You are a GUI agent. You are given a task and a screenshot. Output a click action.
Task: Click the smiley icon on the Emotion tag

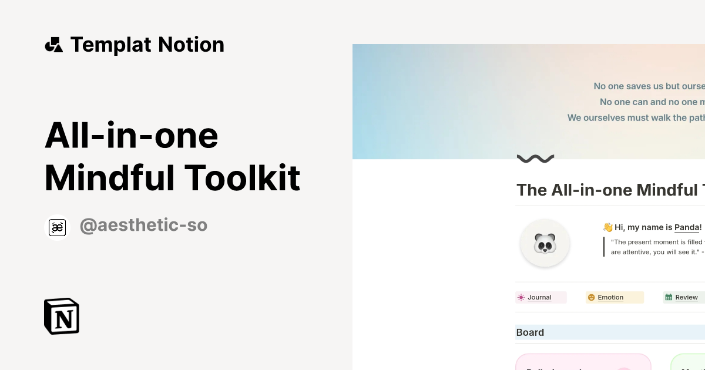[x=591, y=297]
